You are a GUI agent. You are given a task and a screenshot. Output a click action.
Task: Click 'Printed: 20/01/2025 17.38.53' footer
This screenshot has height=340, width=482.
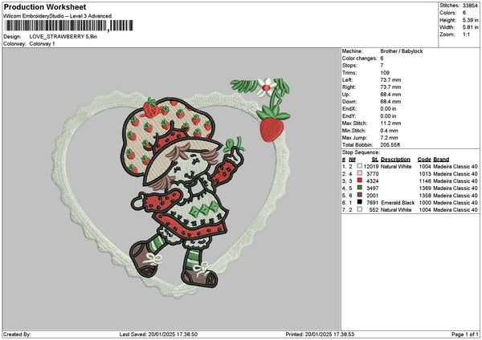pos(320,334)
